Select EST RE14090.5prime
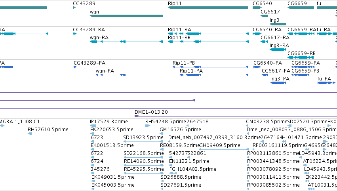337x191 pixels. click(x=144, y=165)
